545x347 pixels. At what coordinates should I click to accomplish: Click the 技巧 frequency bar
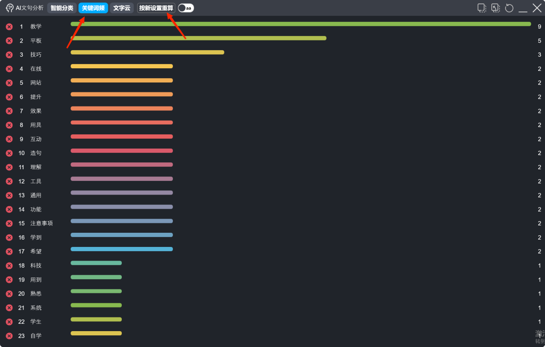click(147, 52)
